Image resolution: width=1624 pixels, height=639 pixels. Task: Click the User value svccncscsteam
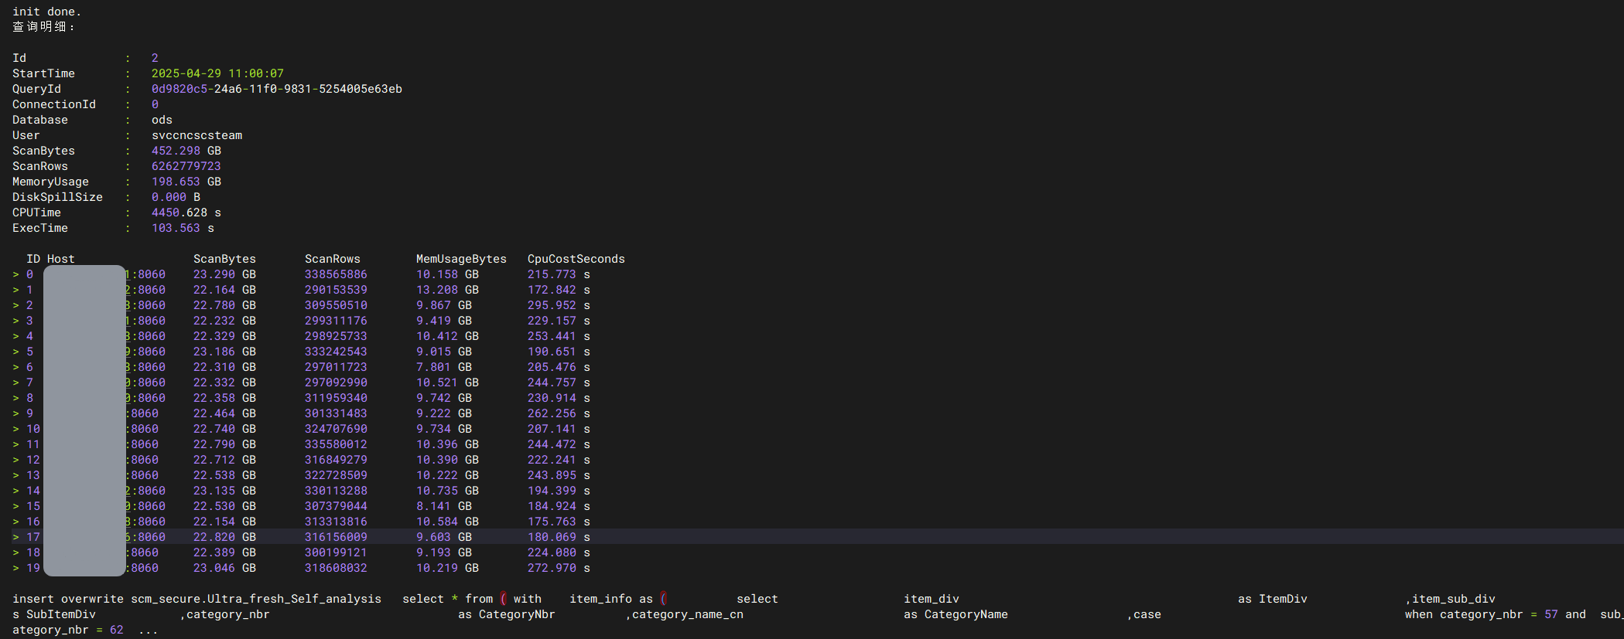tap(197, 135)
